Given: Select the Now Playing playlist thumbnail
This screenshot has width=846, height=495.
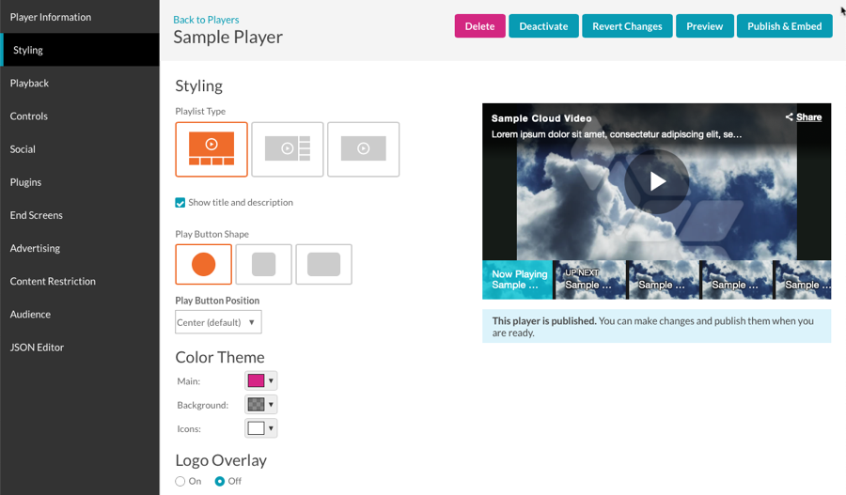Looking at the screenshot, I should (x=517, y=280).
